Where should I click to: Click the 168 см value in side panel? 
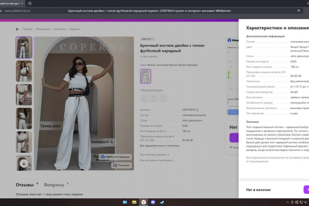tap(294, 67)
